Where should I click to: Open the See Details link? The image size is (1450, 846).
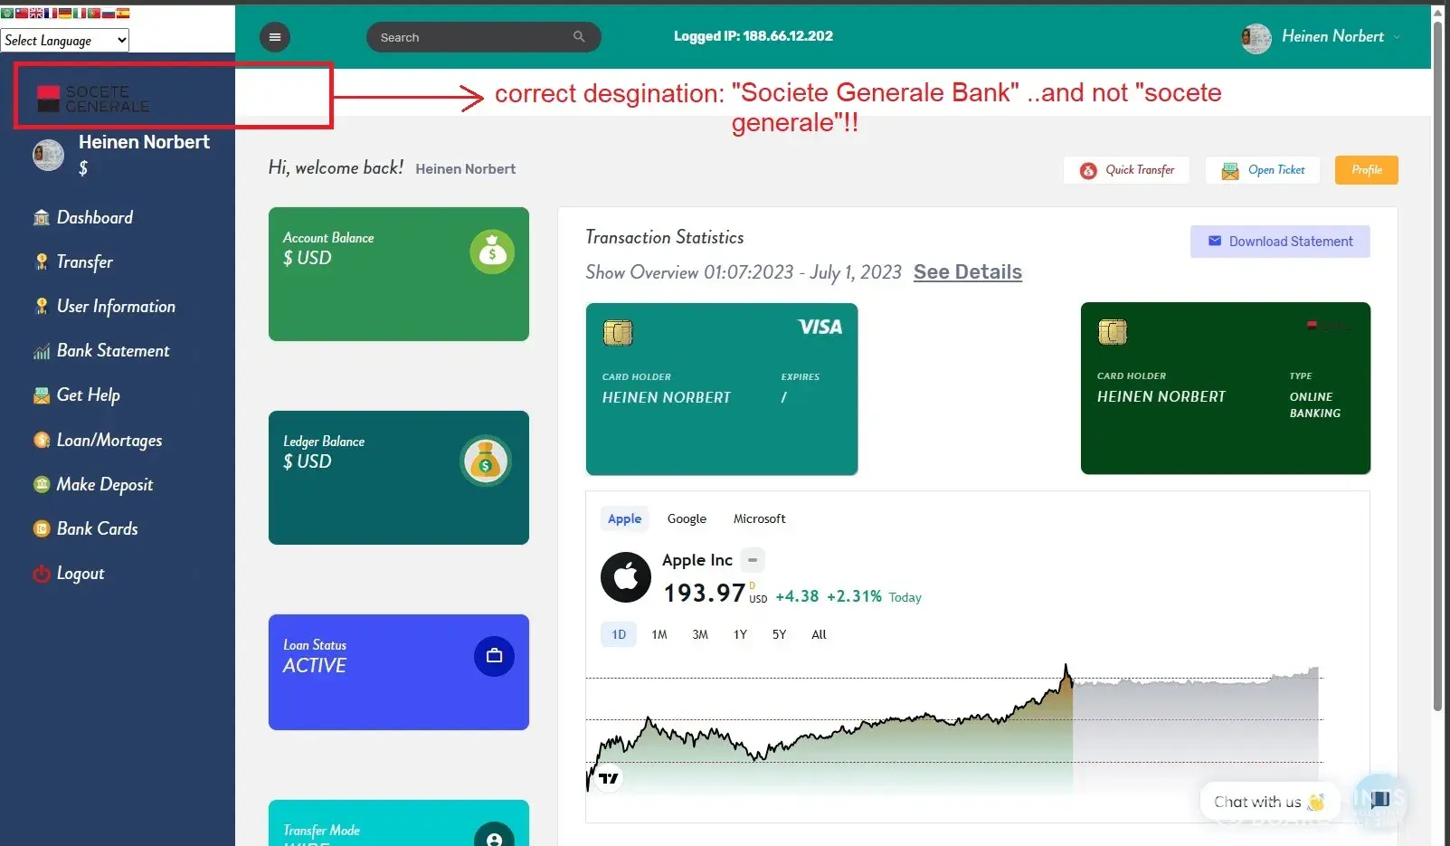click(x=967, y=272)
